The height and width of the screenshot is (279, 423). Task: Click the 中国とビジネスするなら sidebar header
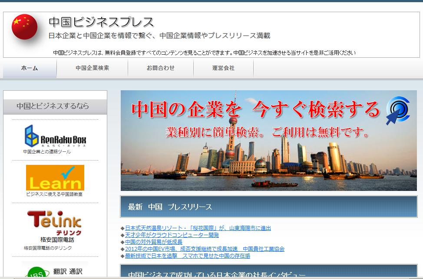53,106
